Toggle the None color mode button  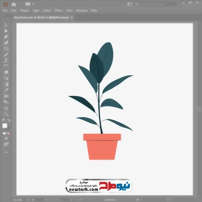pos(9,133)
